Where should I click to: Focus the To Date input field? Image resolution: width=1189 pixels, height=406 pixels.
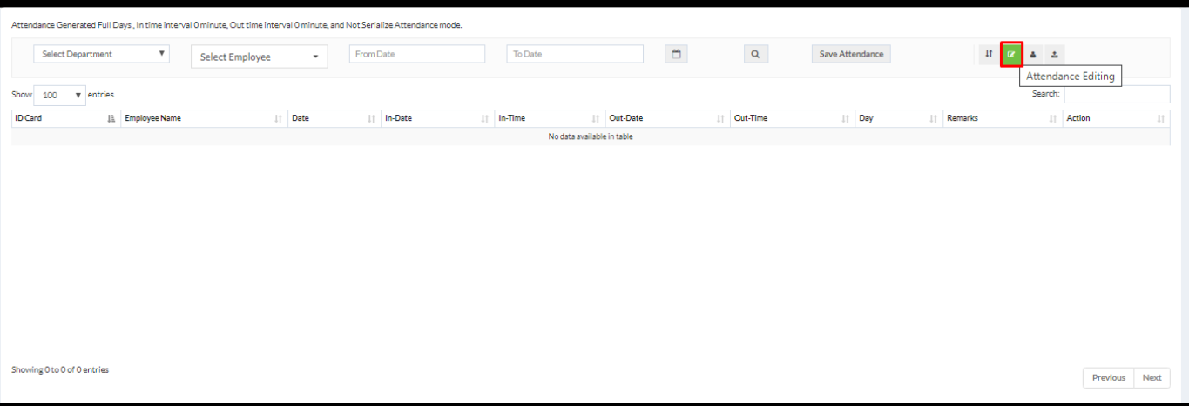[575, 54]
